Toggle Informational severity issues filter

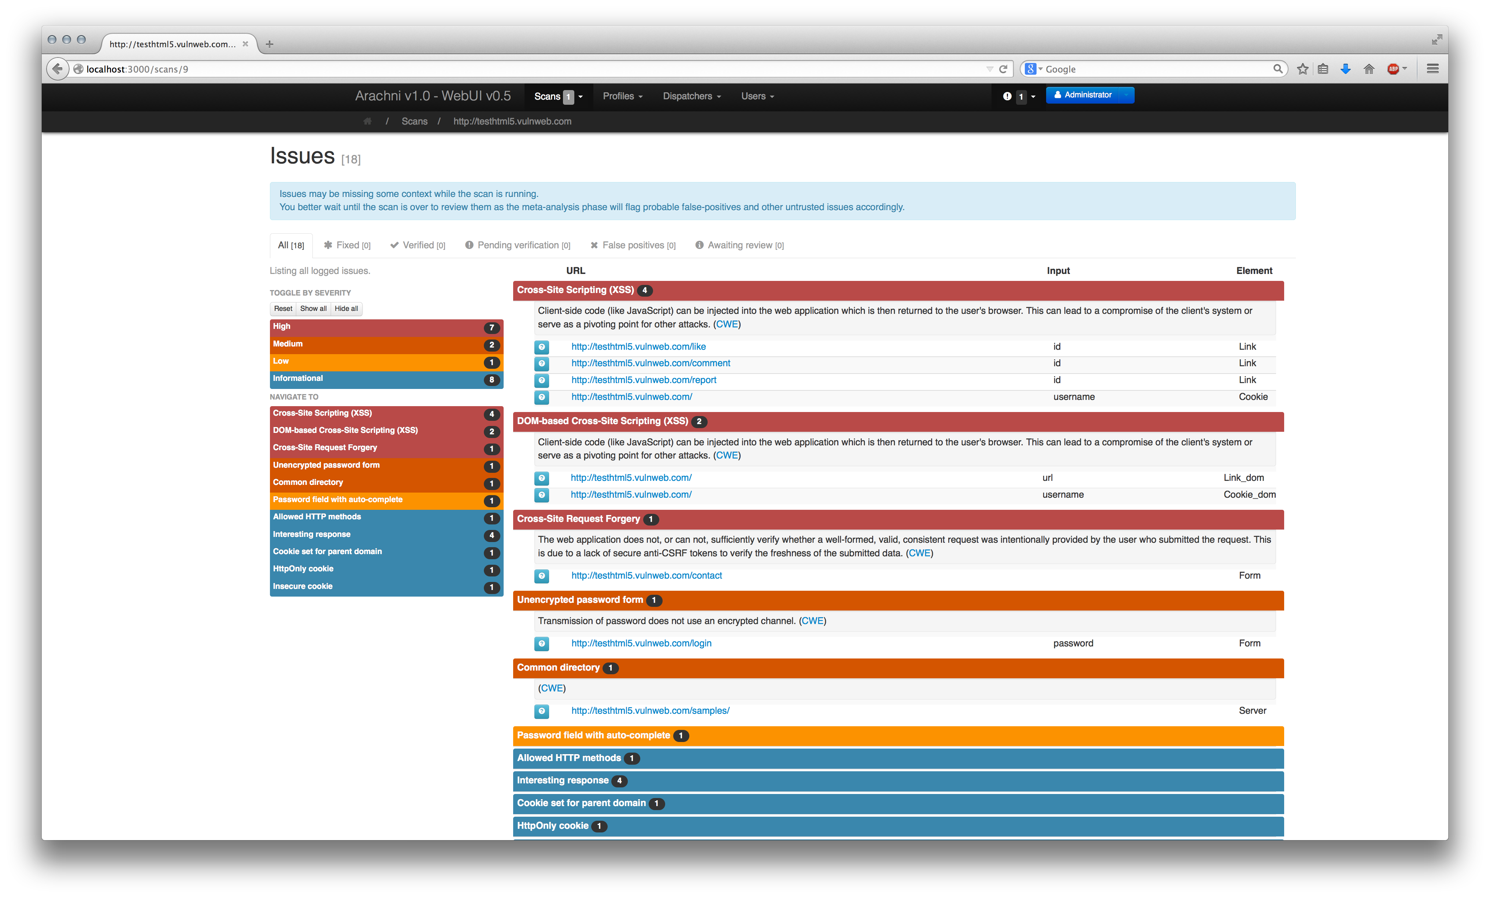[x=386, y=379]
